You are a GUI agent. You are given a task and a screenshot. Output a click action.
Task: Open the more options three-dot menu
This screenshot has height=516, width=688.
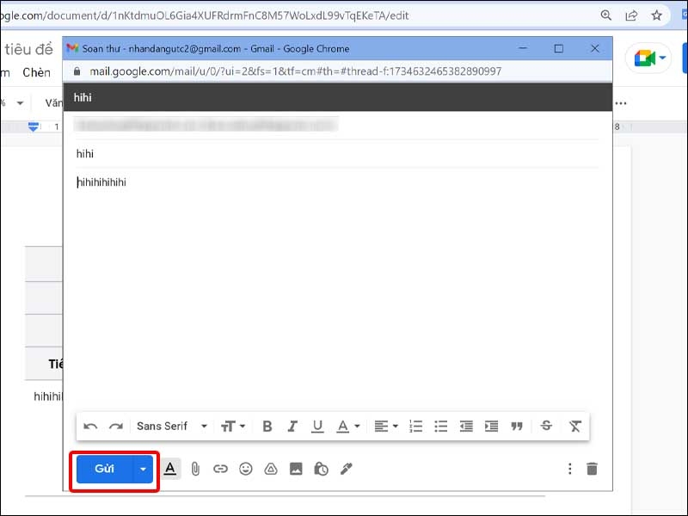[x=568, y=469]
